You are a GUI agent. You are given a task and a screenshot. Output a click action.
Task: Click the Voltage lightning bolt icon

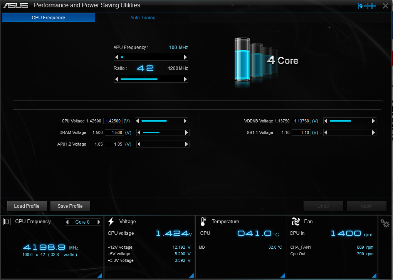point(111,221)
